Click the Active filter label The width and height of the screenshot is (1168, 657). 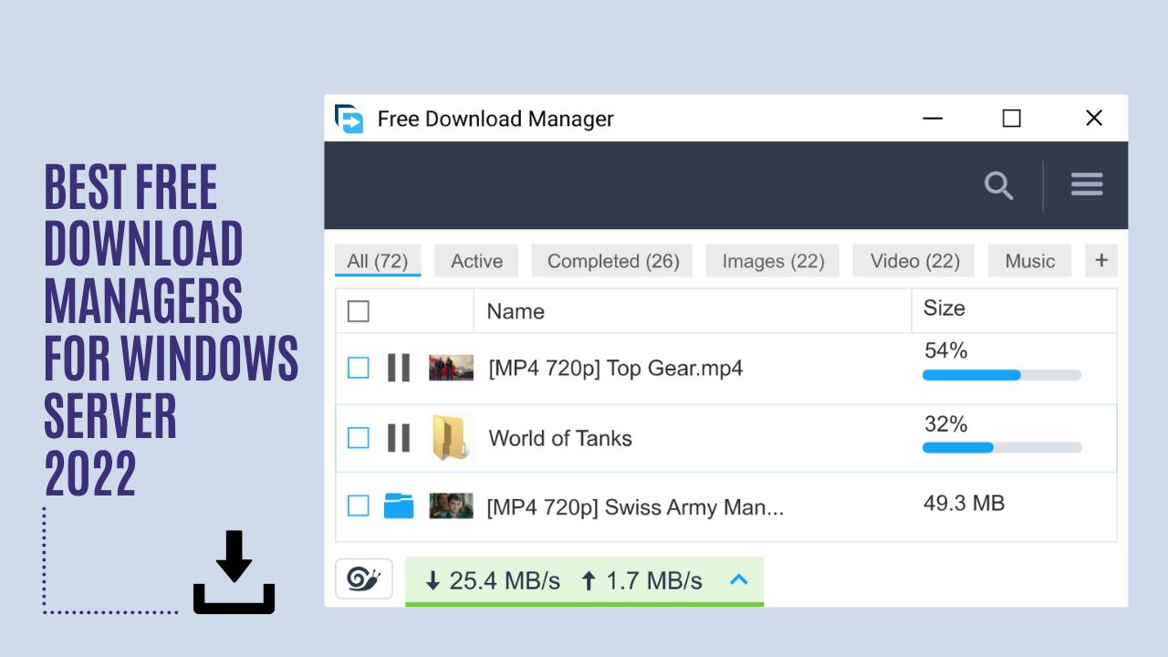click(475, 260)
